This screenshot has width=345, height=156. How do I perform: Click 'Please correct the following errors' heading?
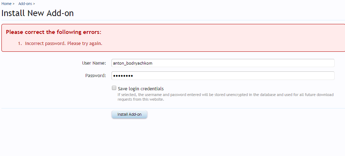click(53, 32)
